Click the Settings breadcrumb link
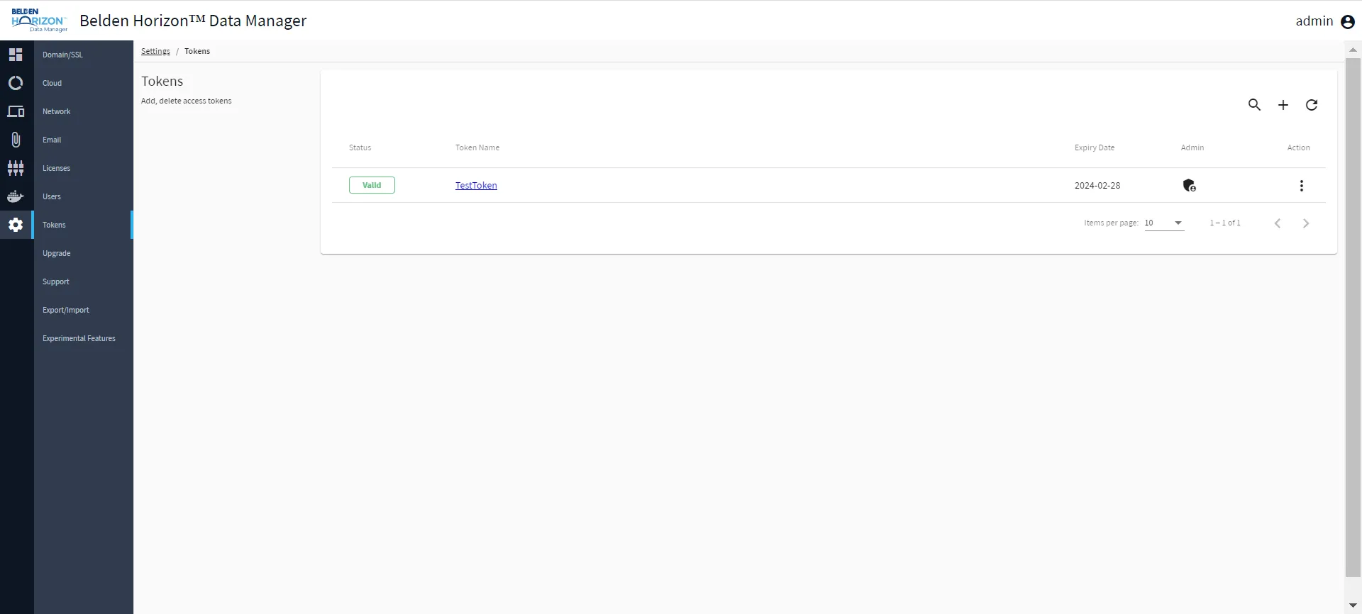The image size is (1362, 614). tap(155, 51)
